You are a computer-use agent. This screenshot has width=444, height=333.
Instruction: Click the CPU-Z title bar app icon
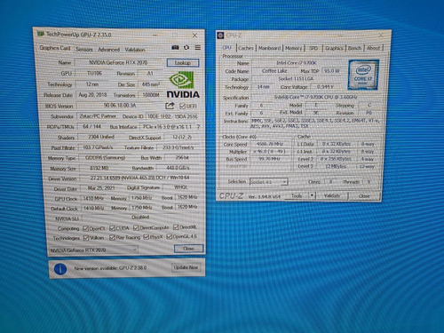pyautogui.click(x=220, y=36)
